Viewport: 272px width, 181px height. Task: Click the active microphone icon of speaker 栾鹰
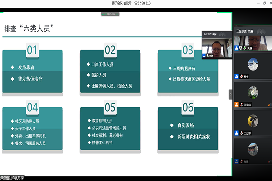tap(245, 48)
